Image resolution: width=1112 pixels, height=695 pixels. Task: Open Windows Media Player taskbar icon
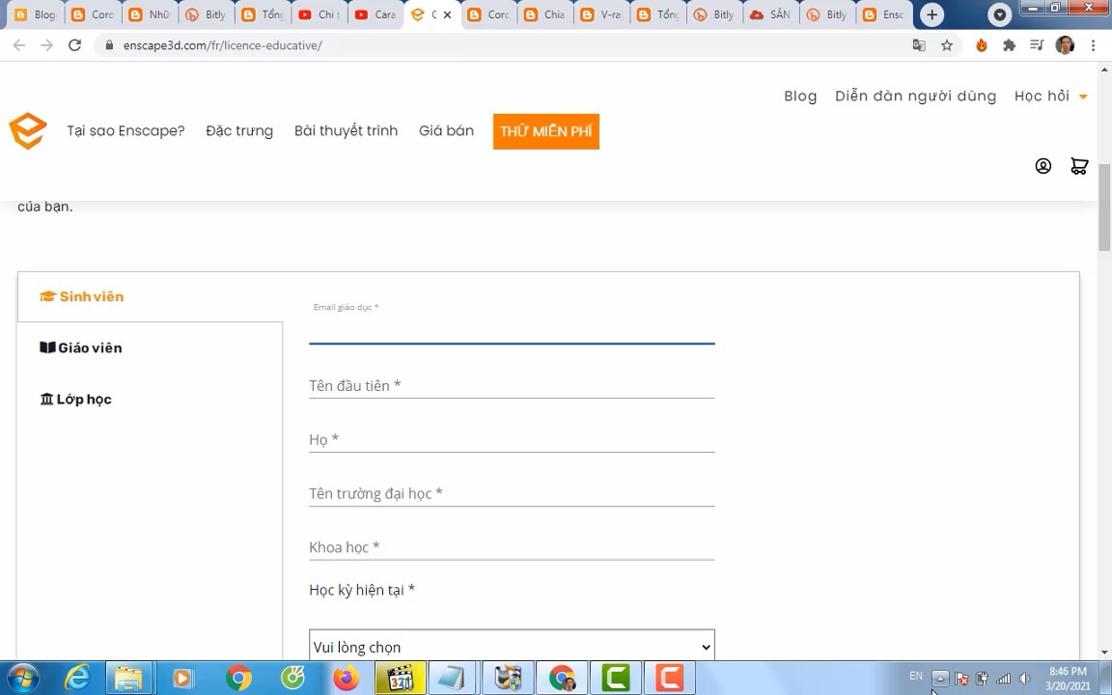182,678
